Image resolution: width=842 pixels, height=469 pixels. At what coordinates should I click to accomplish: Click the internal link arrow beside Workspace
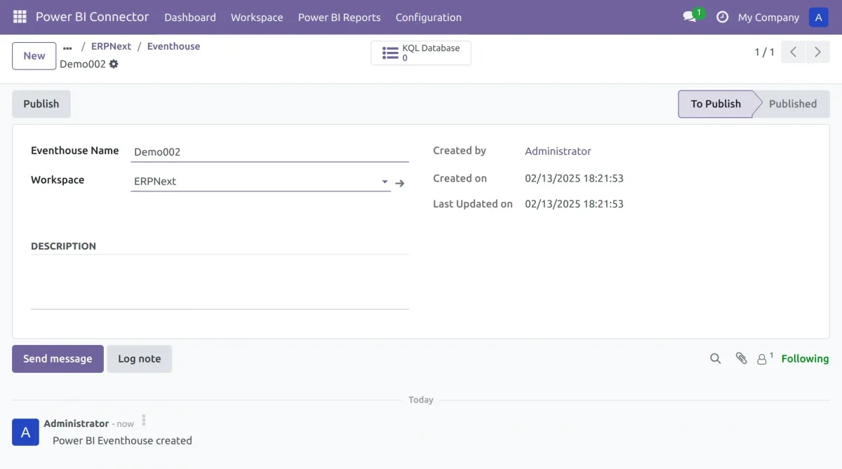[x=400, y=182]
